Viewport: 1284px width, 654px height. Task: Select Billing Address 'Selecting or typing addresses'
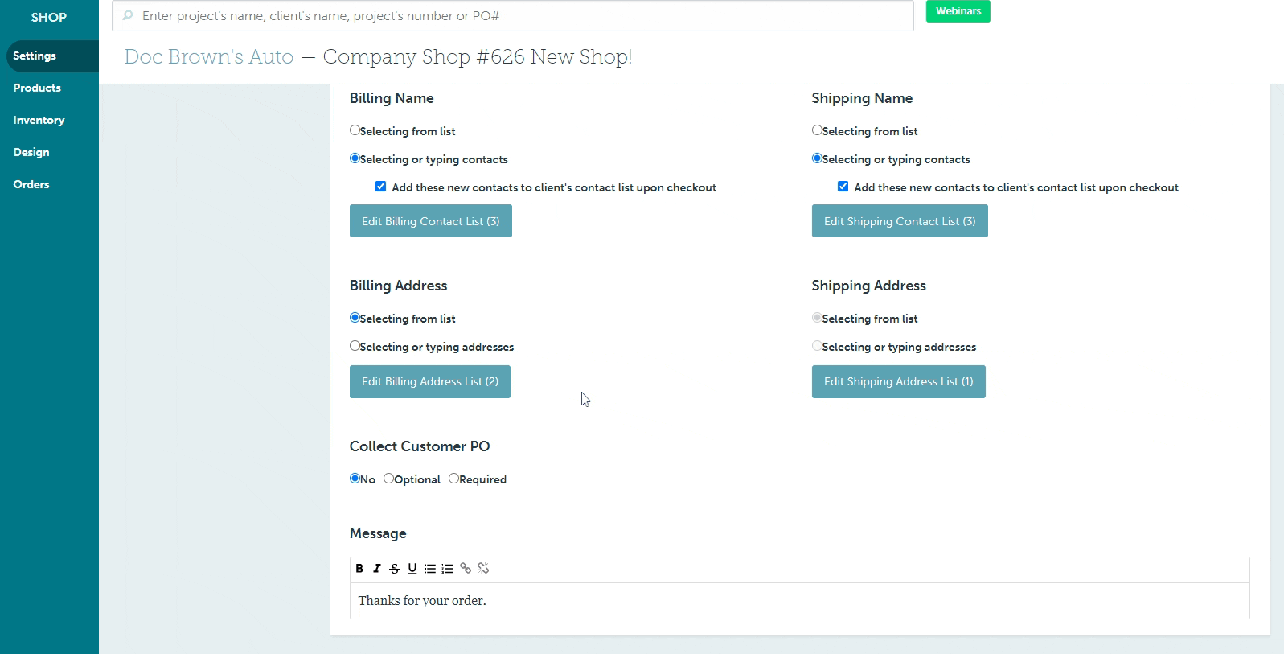click(x=355, y=346)
